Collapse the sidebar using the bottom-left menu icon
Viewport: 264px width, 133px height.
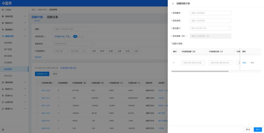coord(3,129)
